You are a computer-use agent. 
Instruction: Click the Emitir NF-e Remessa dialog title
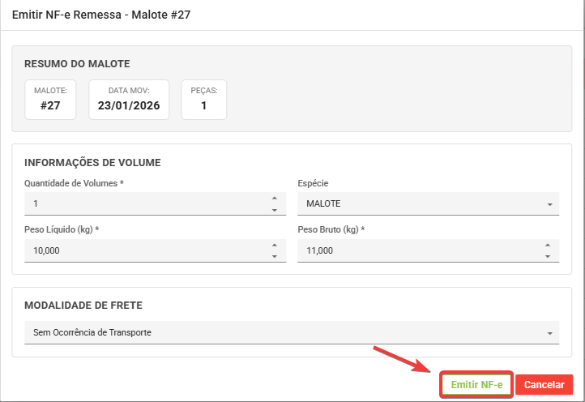pyautogui.click(x=101, y=15)
